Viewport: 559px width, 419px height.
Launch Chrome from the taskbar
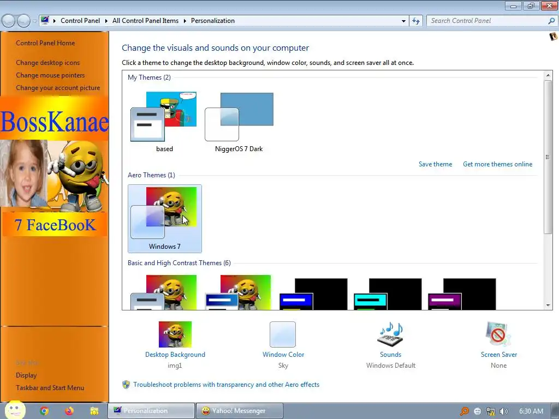coord(44,411)
